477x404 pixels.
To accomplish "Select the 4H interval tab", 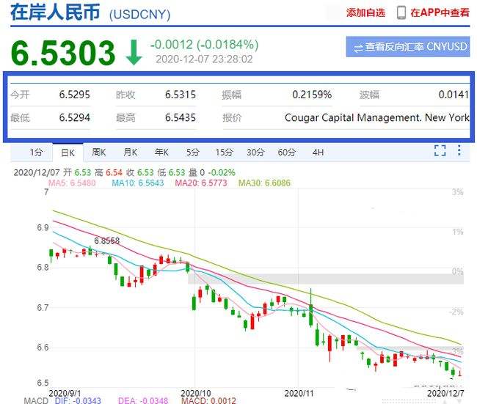I will tap(318, 153).
